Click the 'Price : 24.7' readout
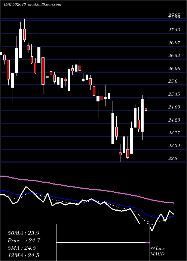Image resolution: width=187 pixels, height=261 pixels. pos(24,240)
